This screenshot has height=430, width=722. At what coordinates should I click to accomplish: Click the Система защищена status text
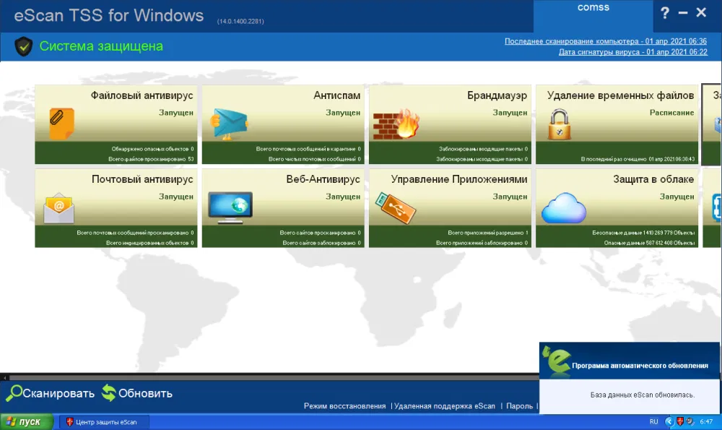[x=101, y=46]
